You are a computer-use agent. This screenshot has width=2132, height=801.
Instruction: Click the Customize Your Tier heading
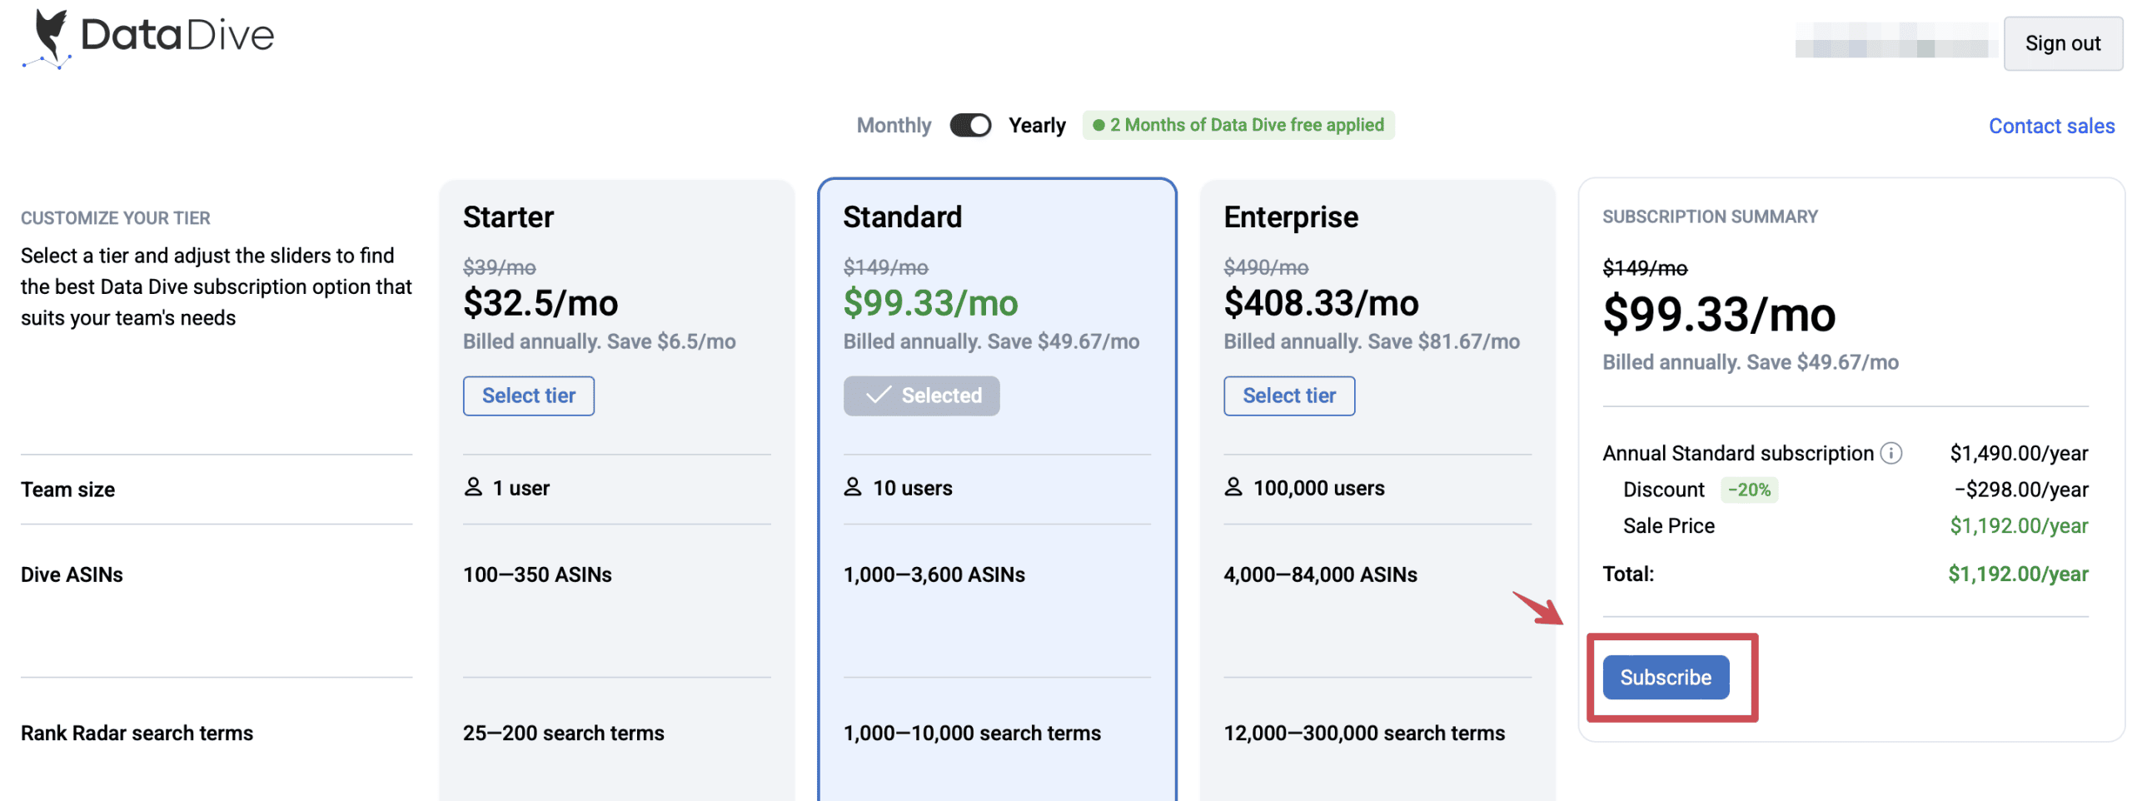click(115, 218)
